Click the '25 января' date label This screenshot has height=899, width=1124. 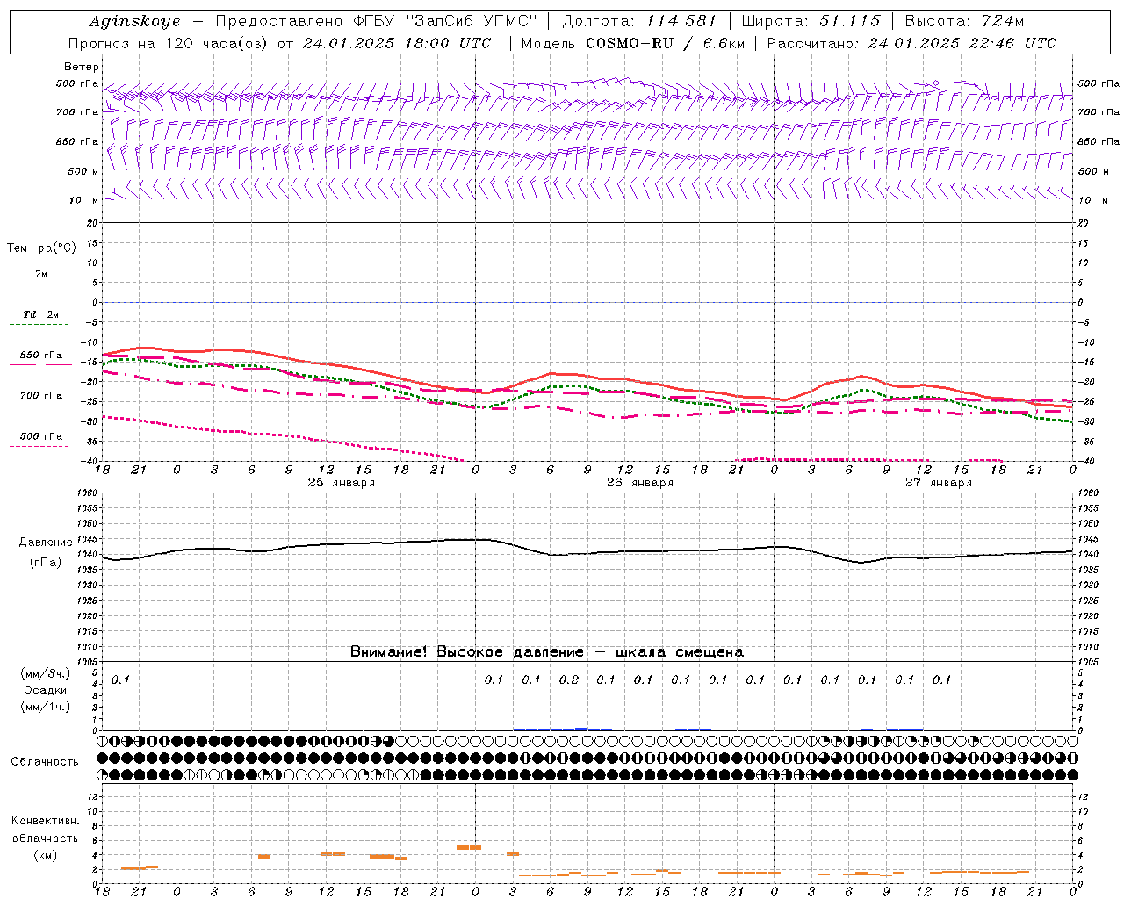pos(341,483)
